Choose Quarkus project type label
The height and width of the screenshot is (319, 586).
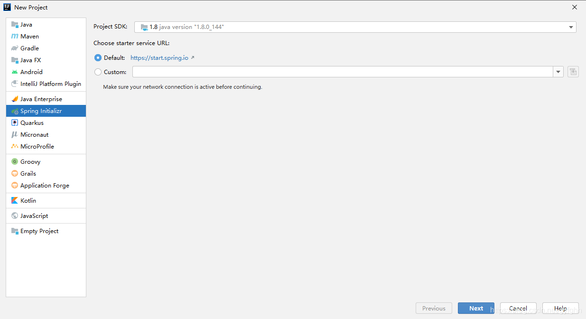(32, 122)
